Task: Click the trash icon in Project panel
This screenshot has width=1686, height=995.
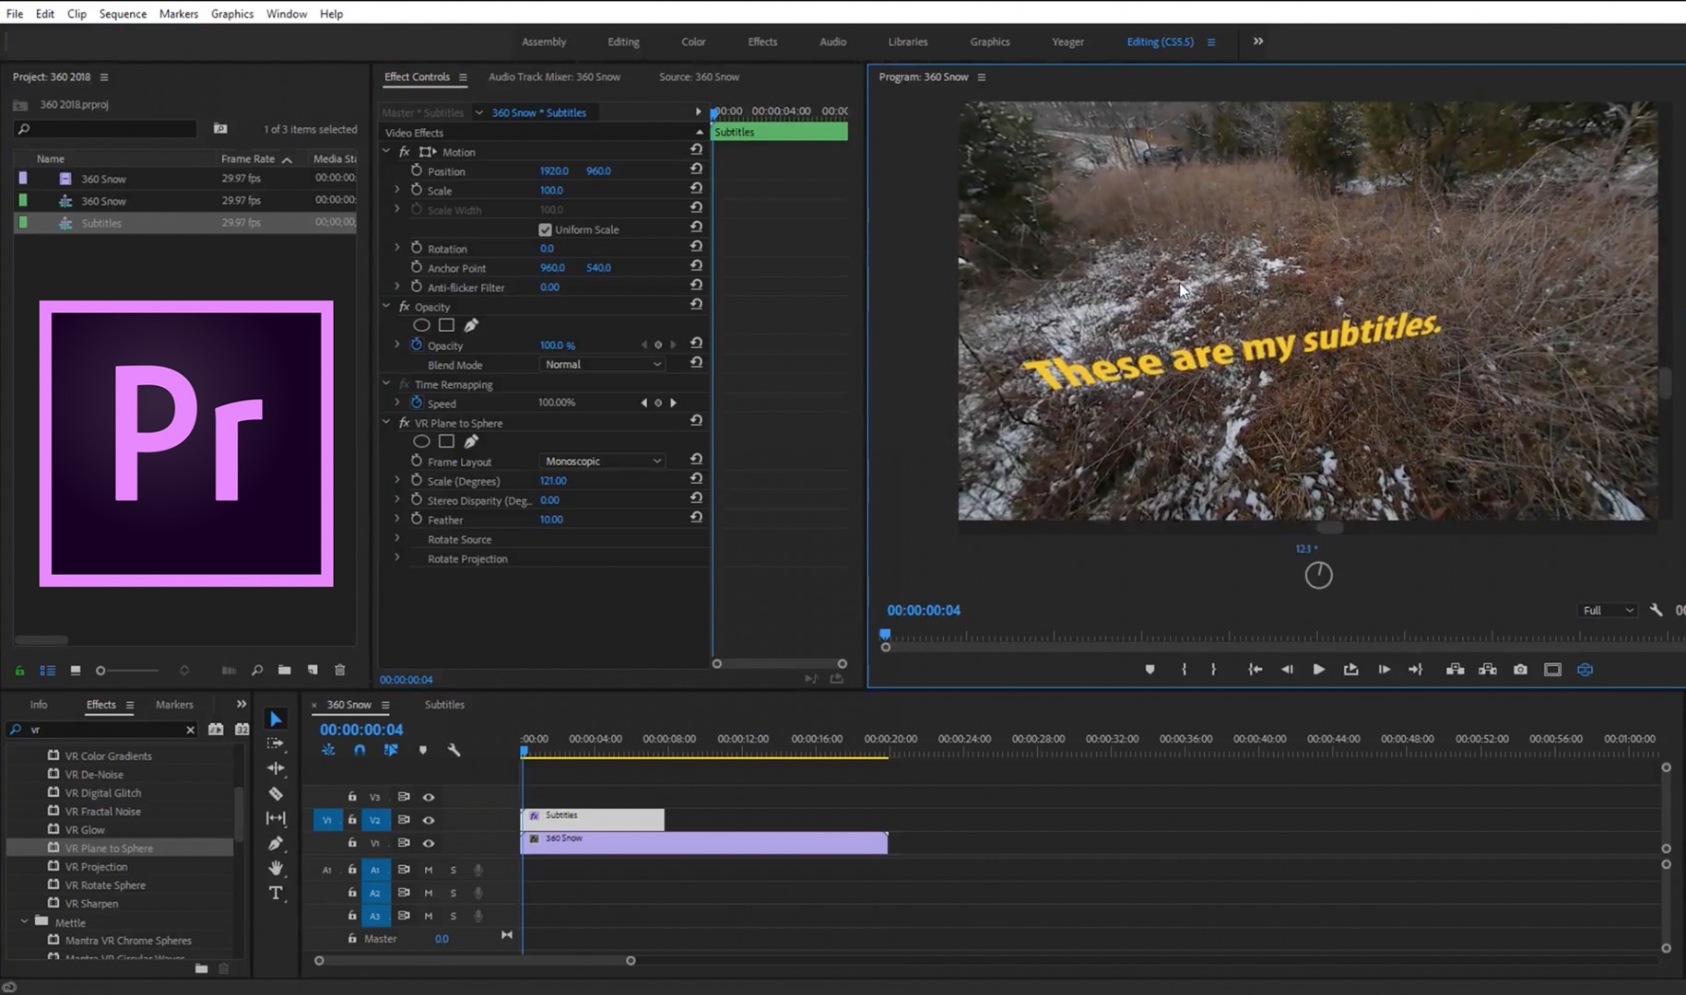Action: (x=339, y=670)
